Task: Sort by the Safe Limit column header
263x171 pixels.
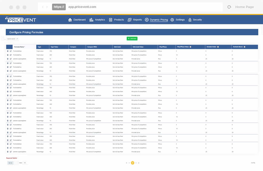Action: (x=122, y=47)
